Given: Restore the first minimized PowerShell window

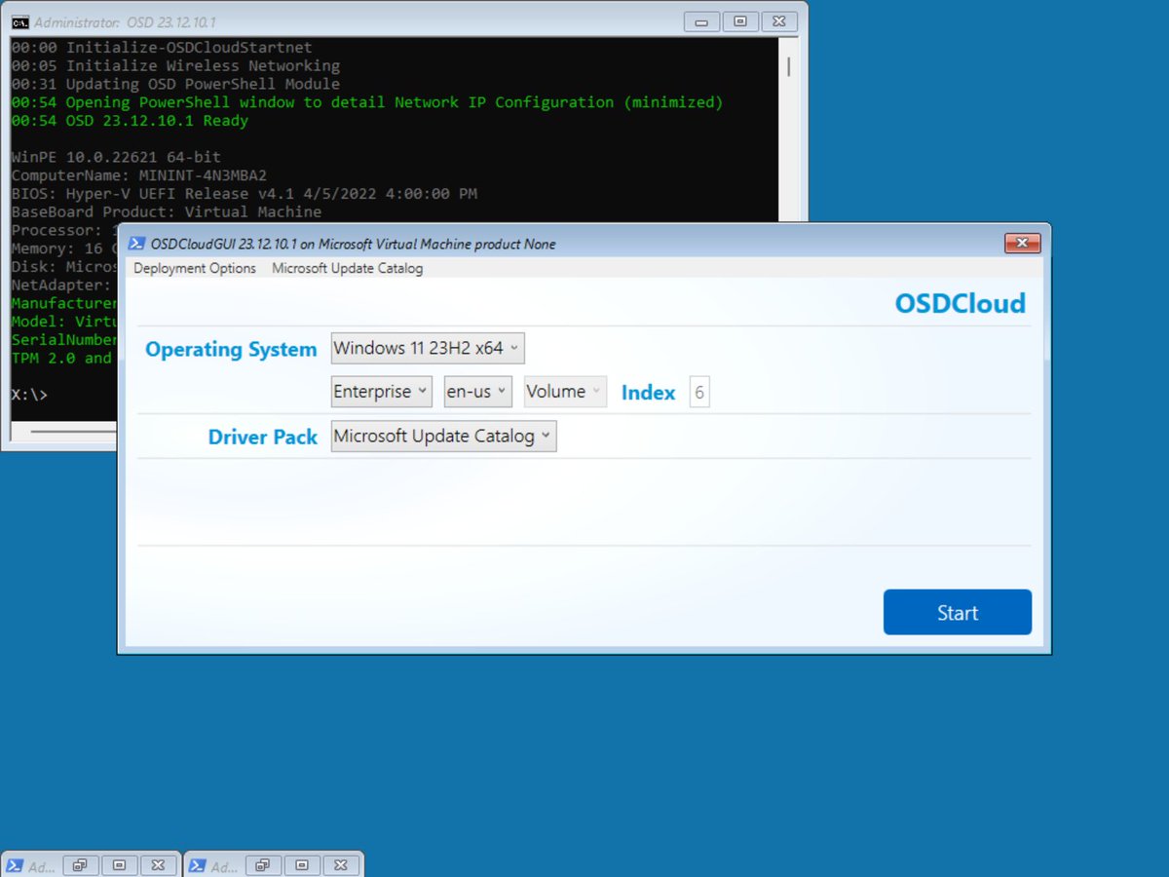Looking at the screenshot, I should pos(81,864).
